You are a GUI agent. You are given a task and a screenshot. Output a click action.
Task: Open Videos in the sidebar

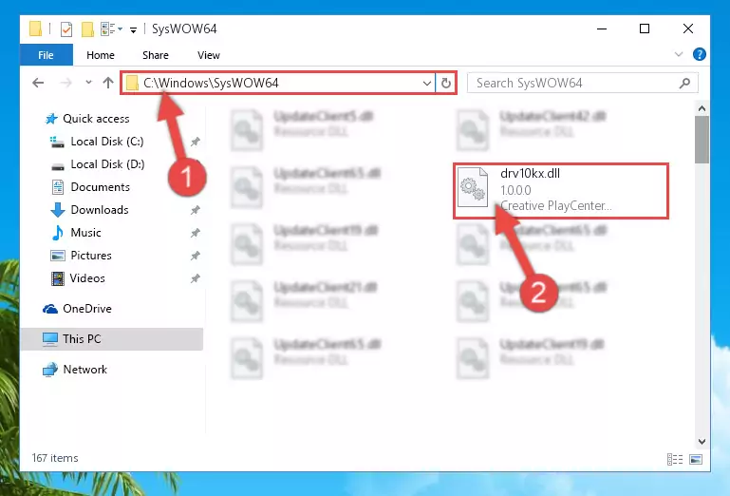coord(78,278)
